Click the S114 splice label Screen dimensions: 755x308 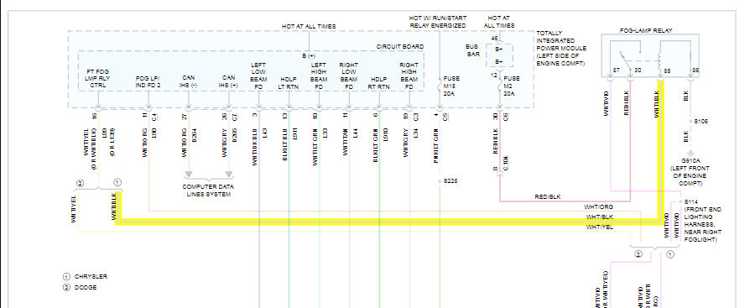692,202
